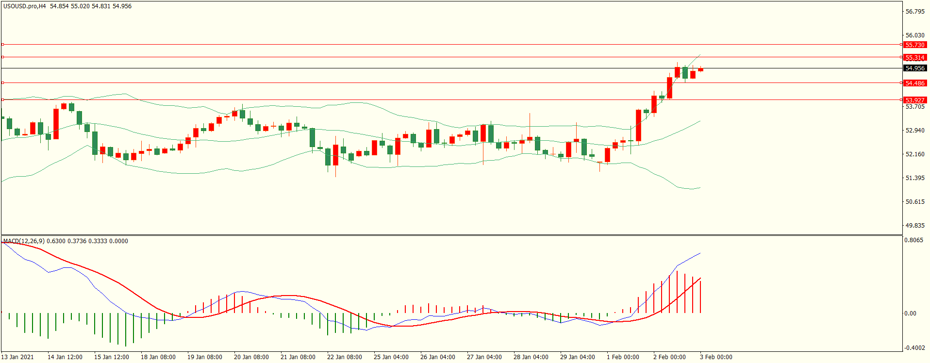Click the 55.730 red price label
The width and height of the screenshot is (930, 363).
point(915,45)
